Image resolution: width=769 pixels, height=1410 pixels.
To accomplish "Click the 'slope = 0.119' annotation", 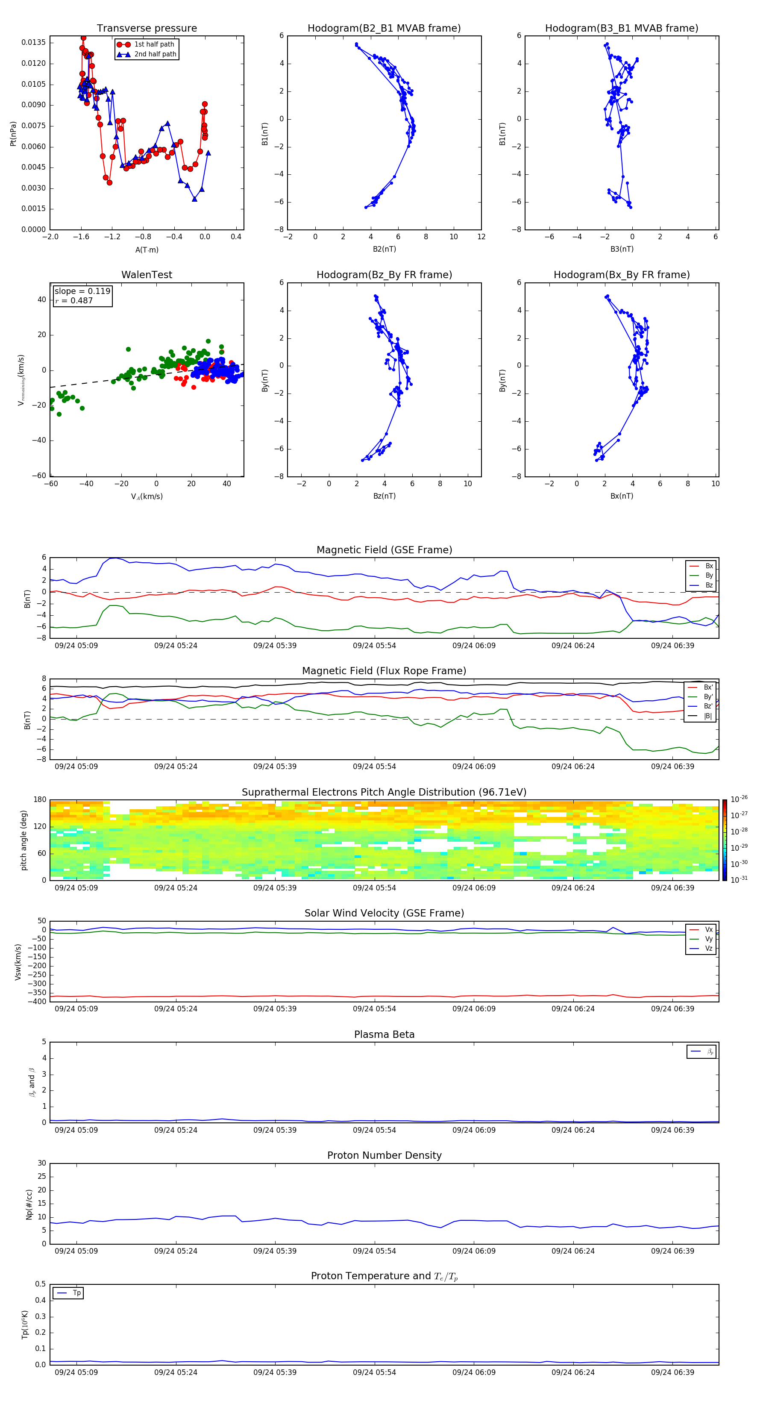I will tap(82, 291).
